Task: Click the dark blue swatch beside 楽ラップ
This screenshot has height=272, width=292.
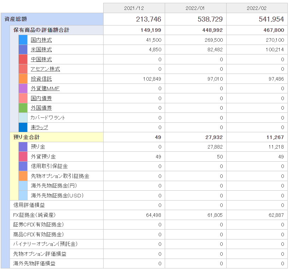Action: (x=23, y=127)
